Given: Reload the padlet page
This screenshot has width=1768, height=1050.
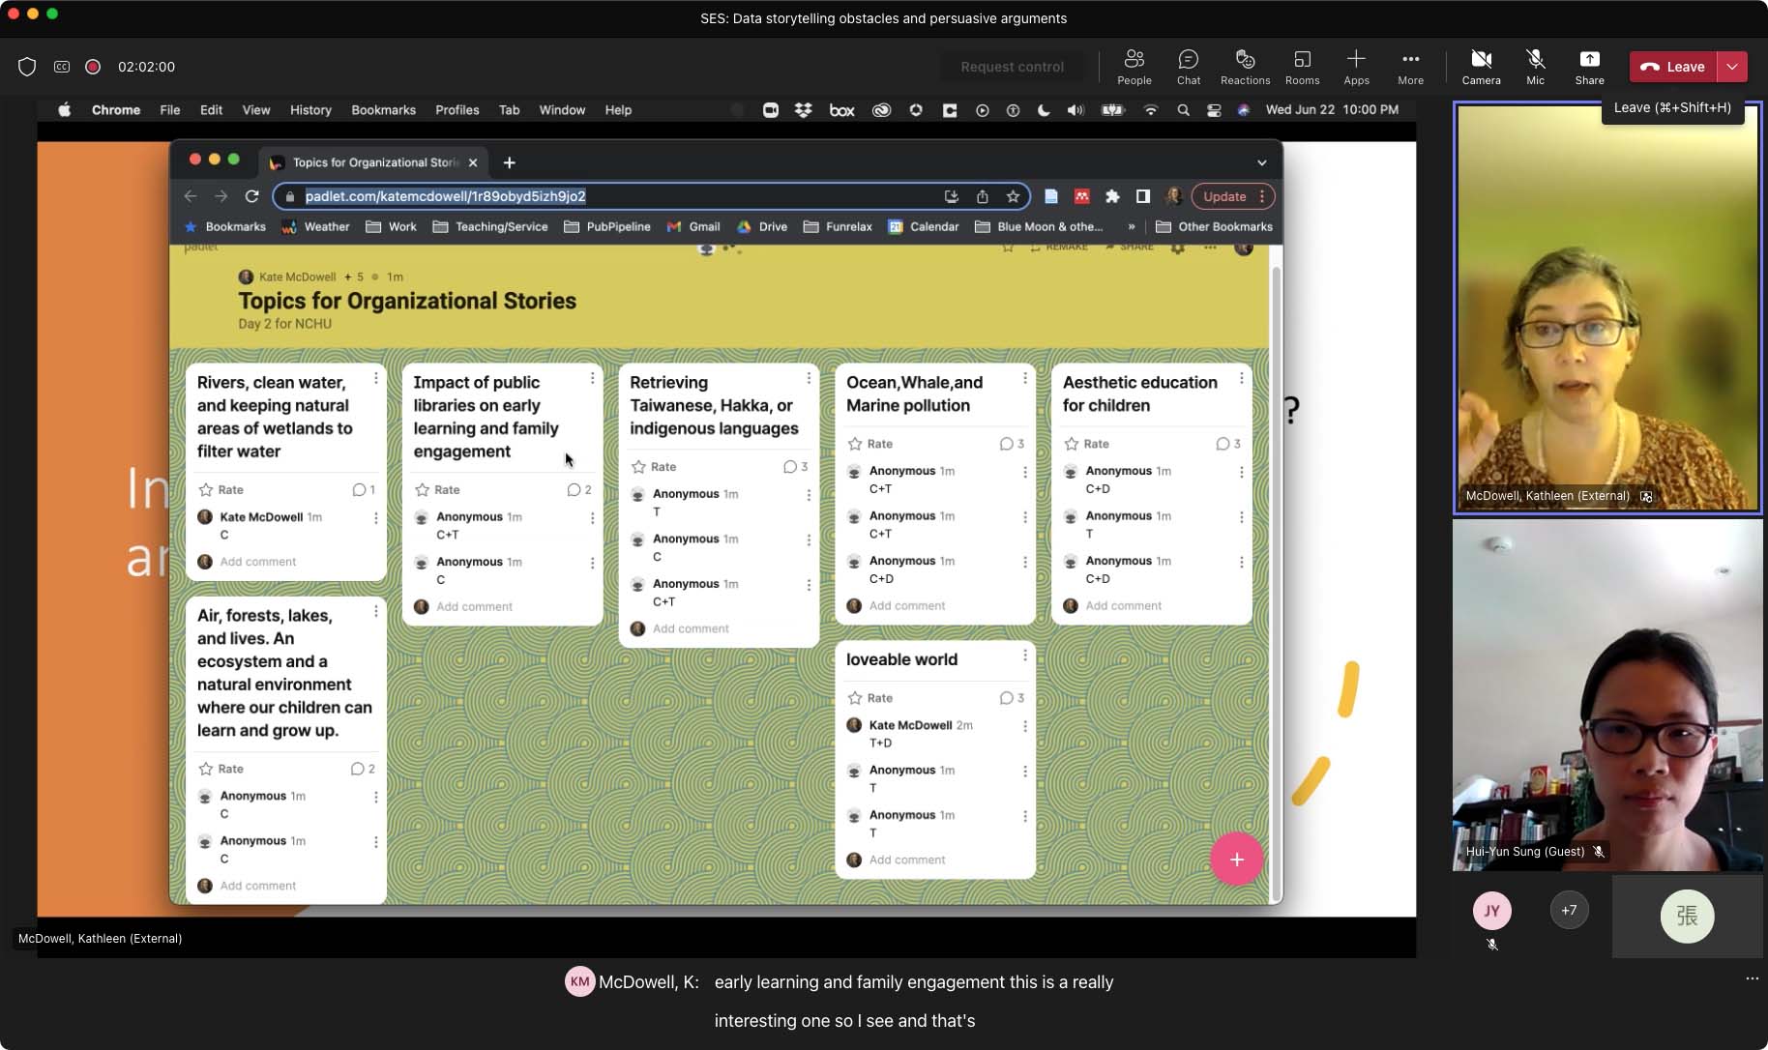Looking at the screenshot, I should [251, 196].
